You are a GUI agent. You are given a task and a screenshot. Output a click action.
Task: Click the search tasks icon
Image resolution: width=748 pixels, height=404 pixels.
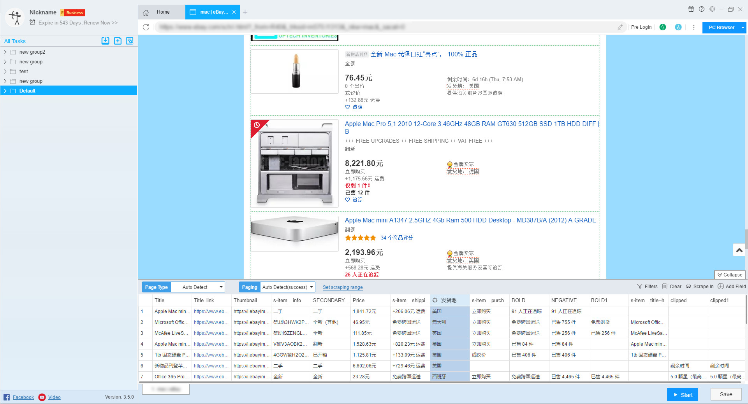point(130,41)
